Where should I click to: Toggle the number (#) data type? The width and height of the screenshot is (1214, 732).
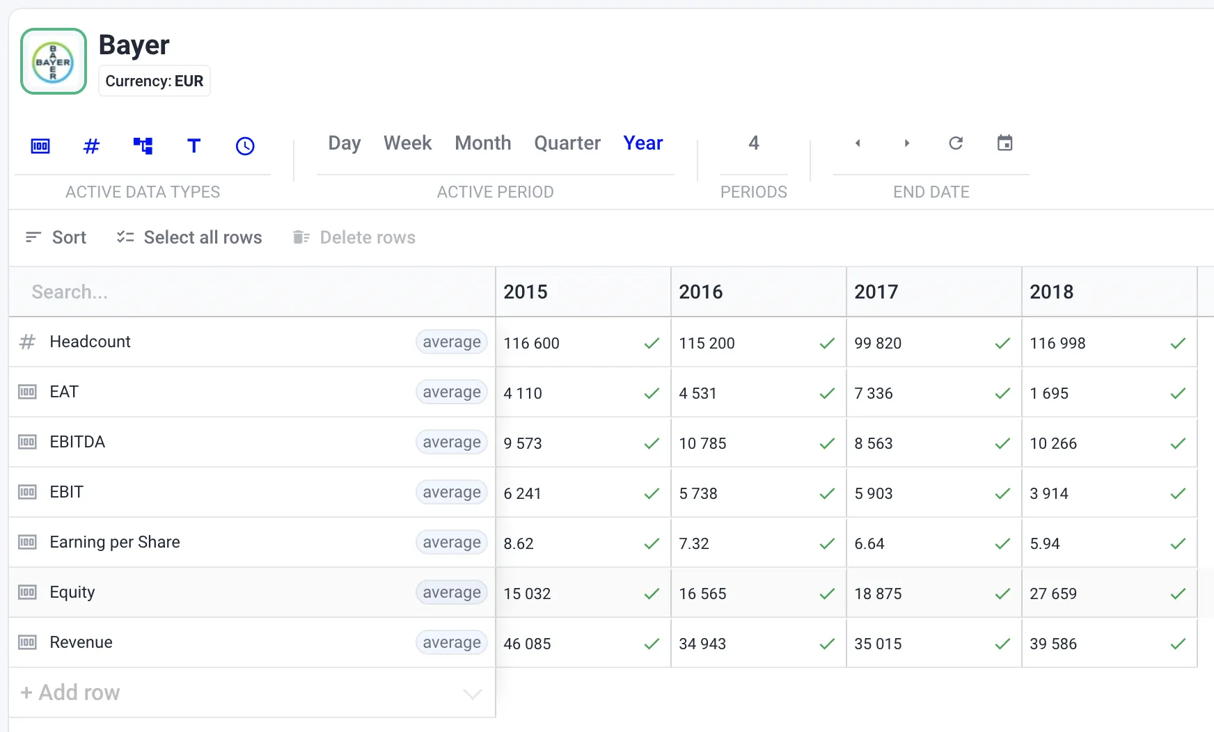tap(91, 146)
